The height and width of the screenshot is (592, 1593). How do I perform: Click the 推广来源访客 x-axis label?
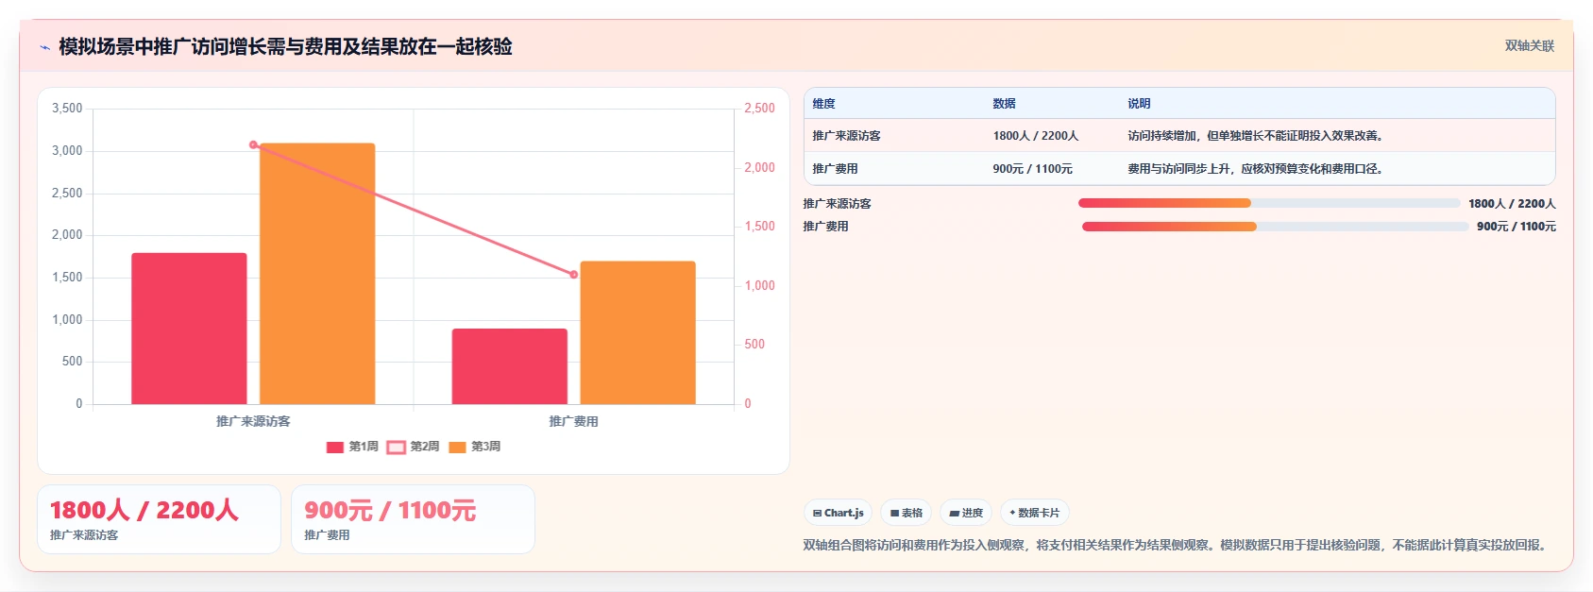click(x=253, y=421)
